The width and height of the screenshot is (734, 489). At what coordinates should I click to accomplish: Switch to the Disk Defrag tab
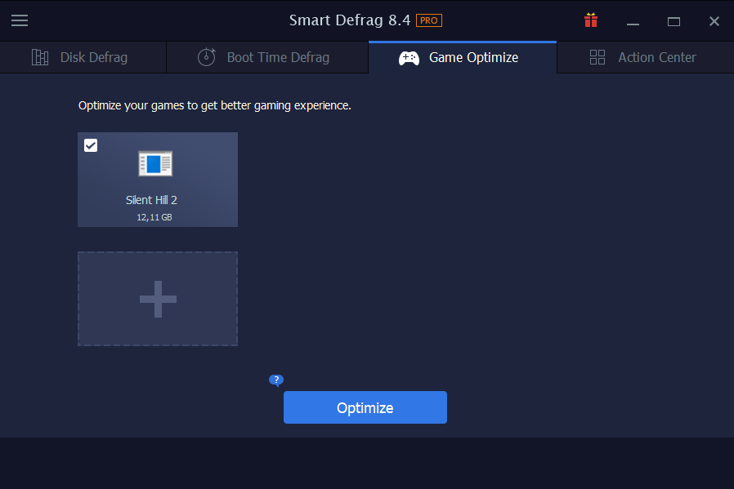click(83, 57)
